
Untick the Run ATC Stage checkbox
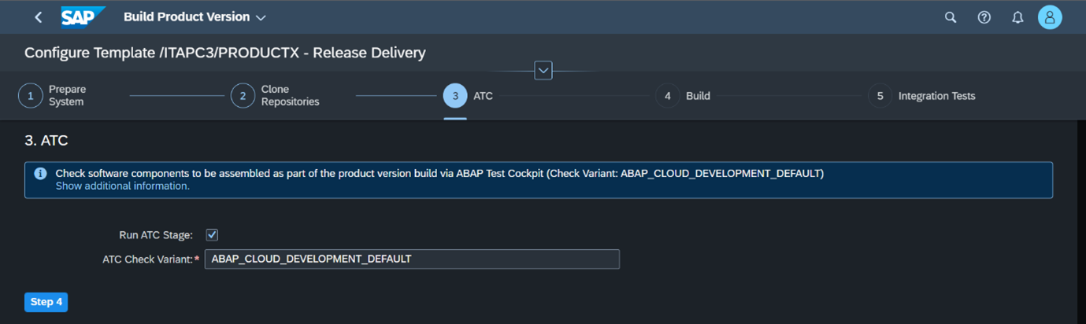(212, 234)
